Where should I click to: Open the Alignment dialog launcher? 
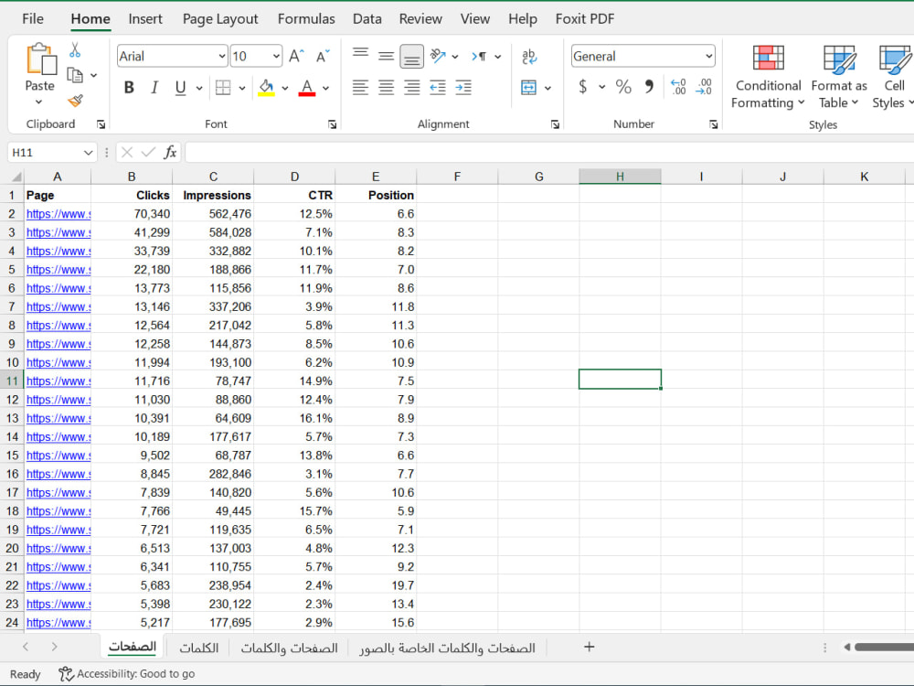click(555, 124)
